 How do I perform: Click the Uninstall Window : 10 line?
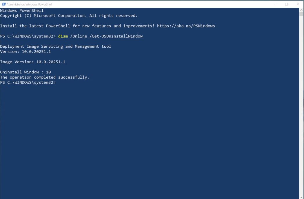[26, 72]
